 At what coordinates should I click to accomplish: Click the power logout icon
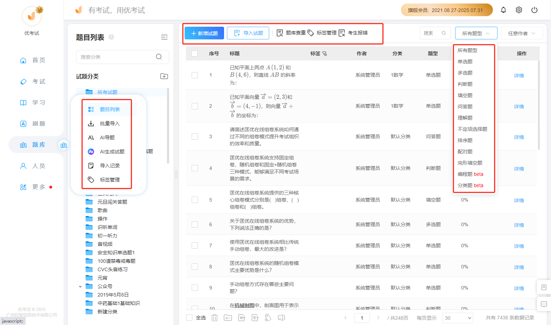[x=534, y=10]
